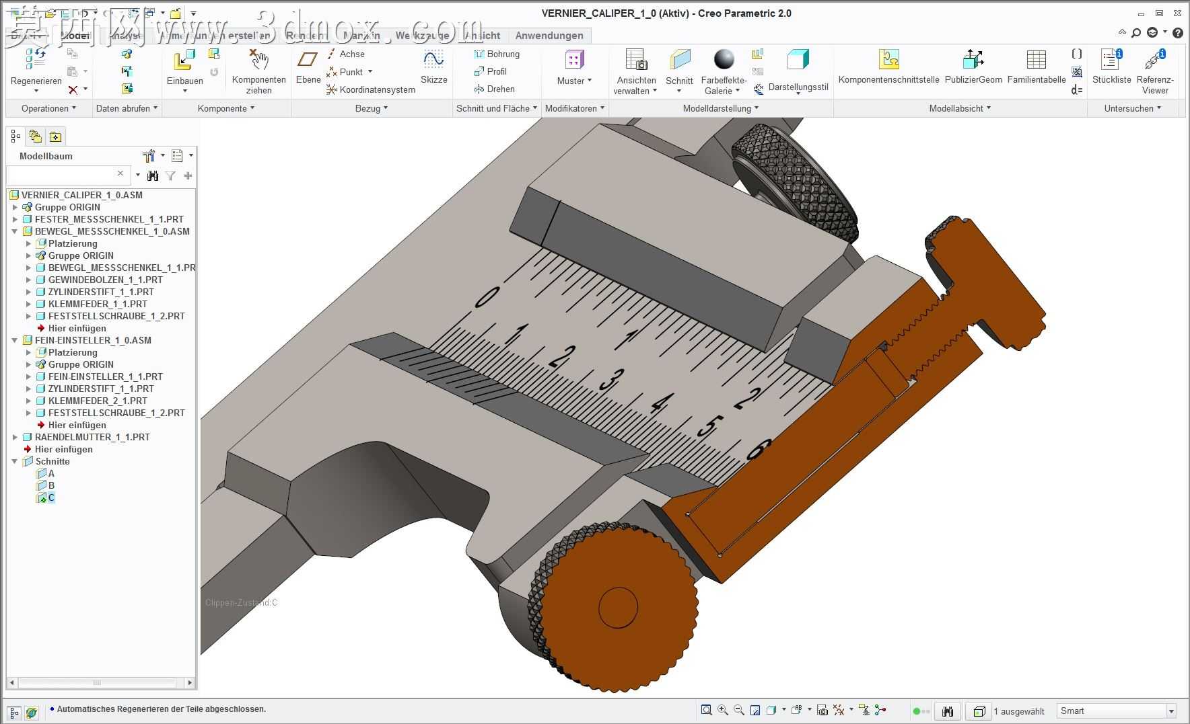This screenshot has height=724, width=1190.
Task: Click the d= relations icon
Action: 1077,89
